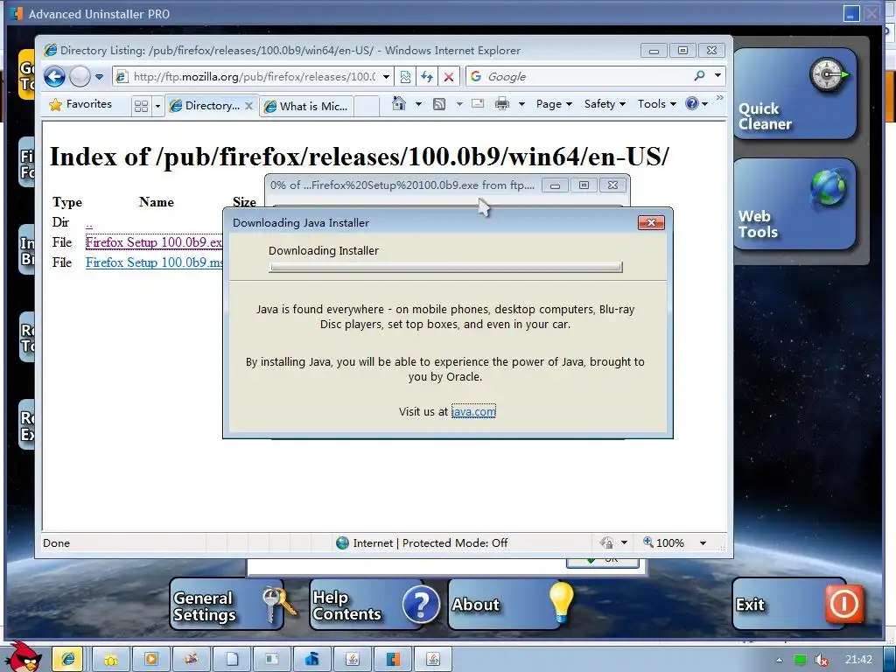
Task: Expand the address bar URL history dropdown
Action: coord(386,77)
